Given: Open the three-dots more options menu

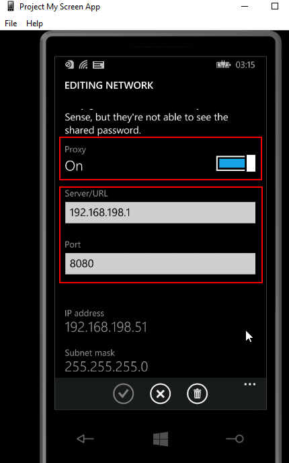Looking at the screenshot, I should pos(250,384).
